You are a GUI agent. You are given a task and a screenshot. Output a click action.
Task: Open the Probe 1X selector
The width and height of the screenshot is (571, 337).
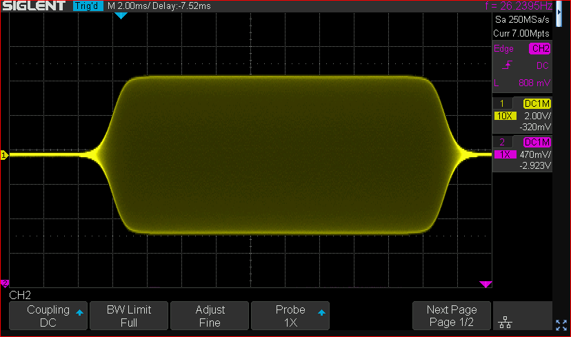click(x=290, y=316)
